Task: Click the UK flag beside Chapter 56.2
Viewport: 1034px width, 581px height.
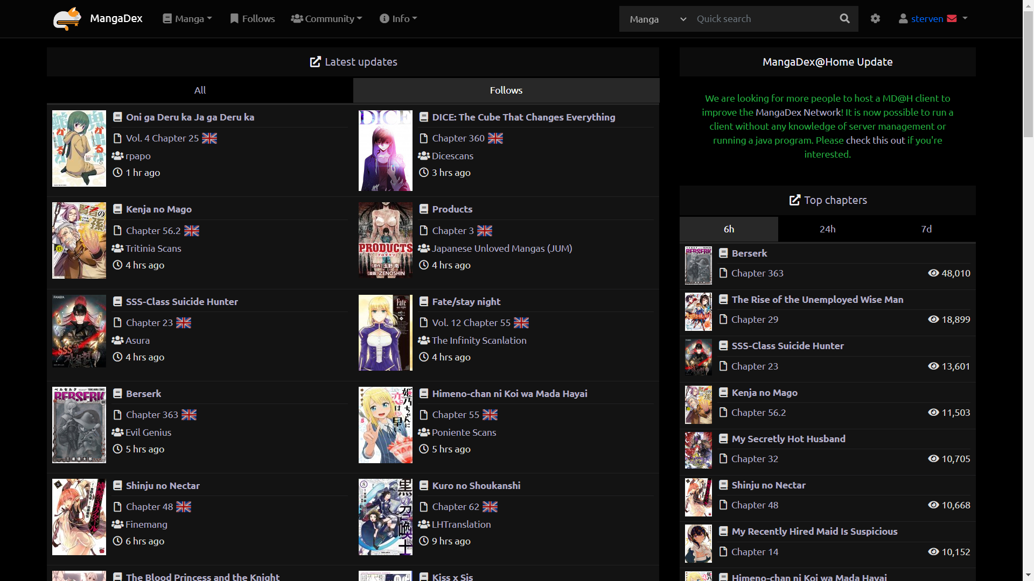Action: [x=192, y=231]
